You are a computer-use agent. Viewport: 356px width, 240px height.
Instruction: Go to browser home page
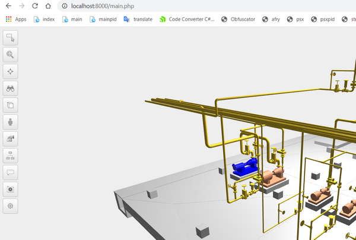click(49, 6)
